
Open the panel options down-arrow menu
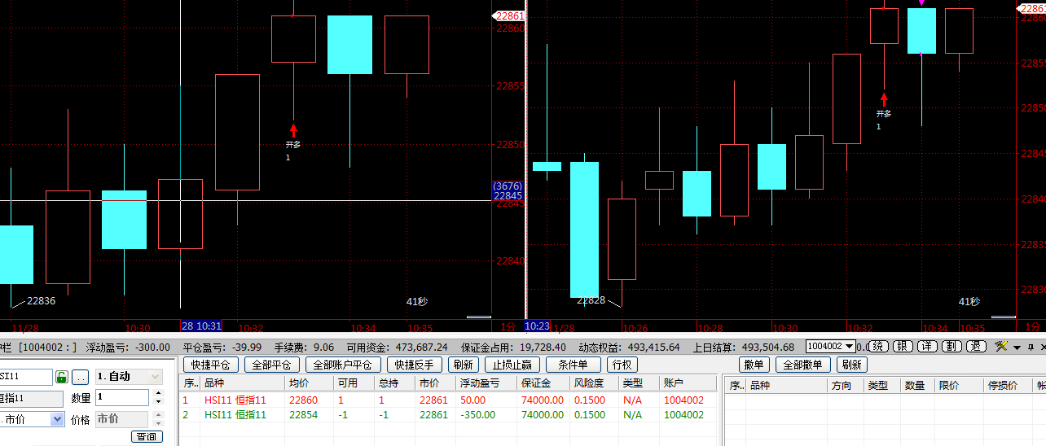coord(1017,348)
